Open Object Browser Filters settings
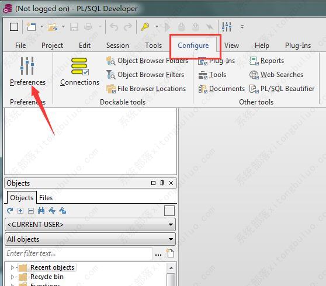 (145, 75)
